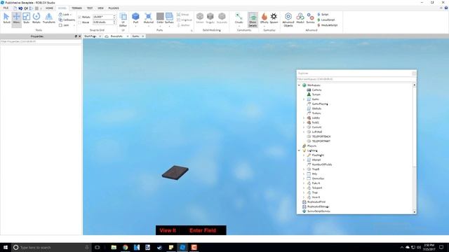Image resolution: width=449 pixels, height=252 pixels.
Task: Switch to the VIEW ribbon tab
Action: pyautogui.click(x=100, y=8)
